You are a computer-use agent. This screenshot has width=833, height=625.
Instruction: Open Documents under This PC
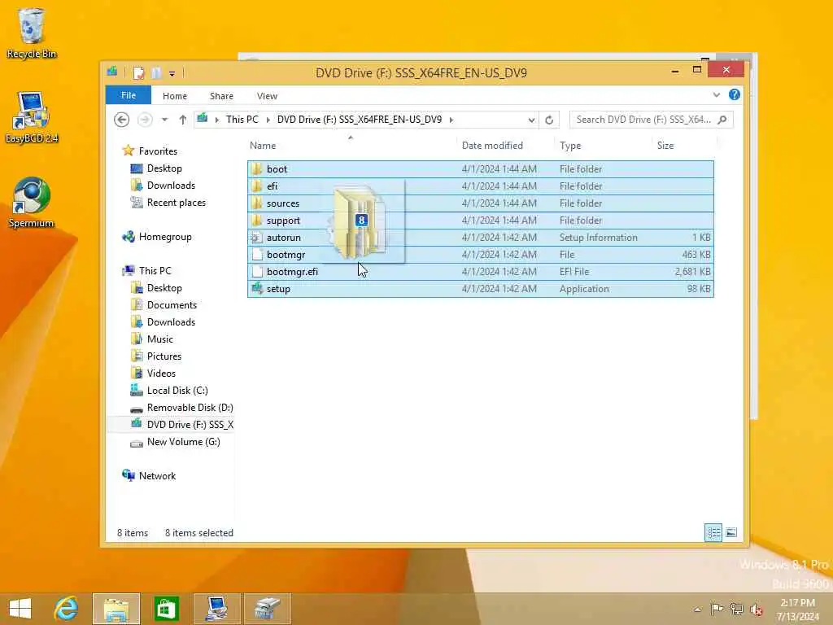click(164, 305)
